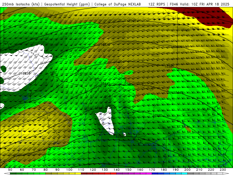Select the legend value 120
This screenshot has width=233, height=175.
[93, 170]
